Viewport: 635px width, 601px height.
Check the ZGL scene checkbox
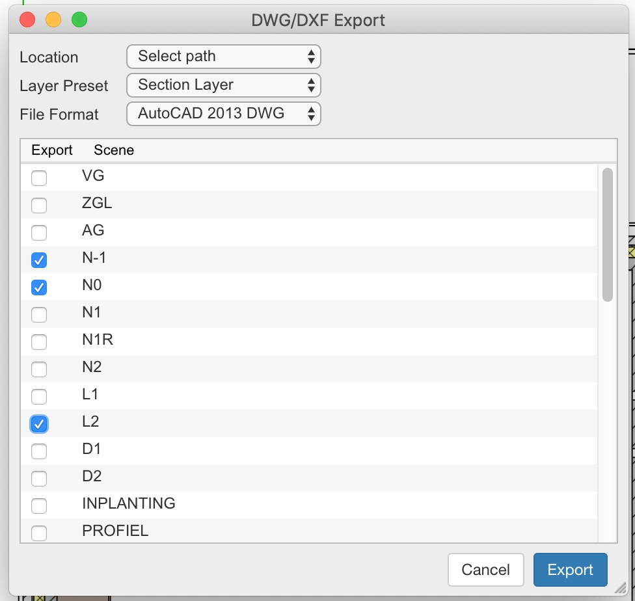(39, 206)
